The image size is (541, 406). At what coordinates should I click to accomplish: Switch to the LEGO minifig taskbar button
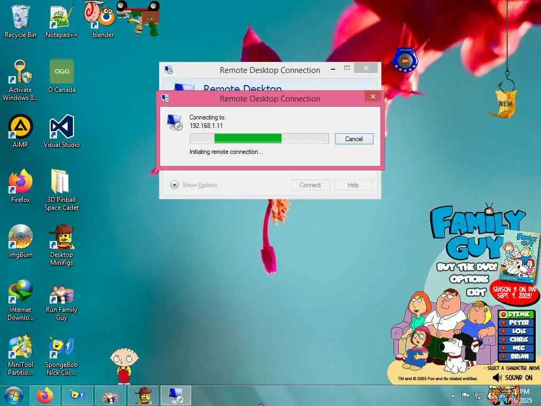tap(143, 395)
